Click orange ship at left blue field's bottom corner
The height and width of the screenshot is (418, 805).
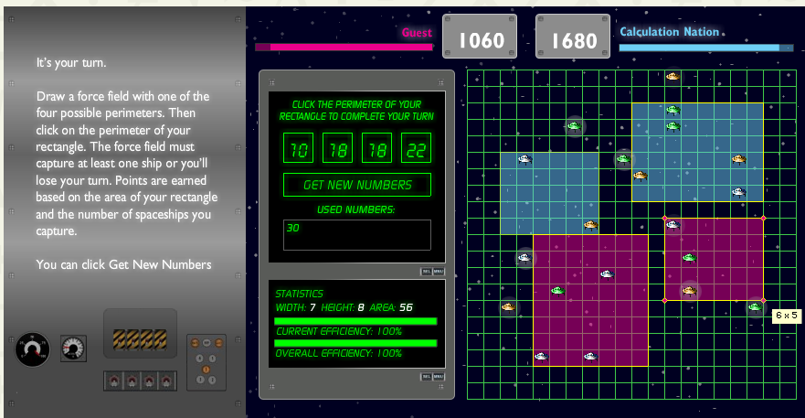pyautogui.click(x=591, y=225)
